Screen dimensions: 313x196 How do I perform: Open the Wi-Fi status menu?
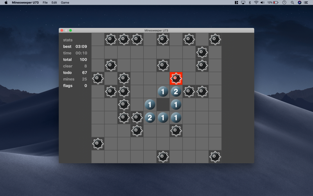[256, 3]
